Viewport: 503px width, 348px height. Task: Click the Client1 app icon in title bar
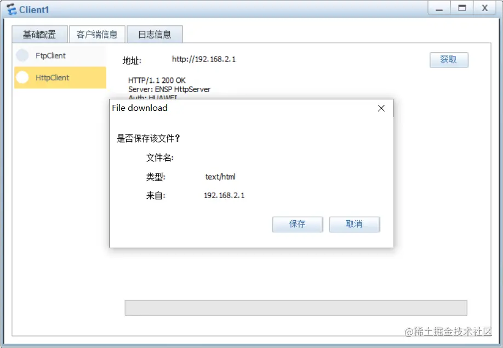coord(12,9)
